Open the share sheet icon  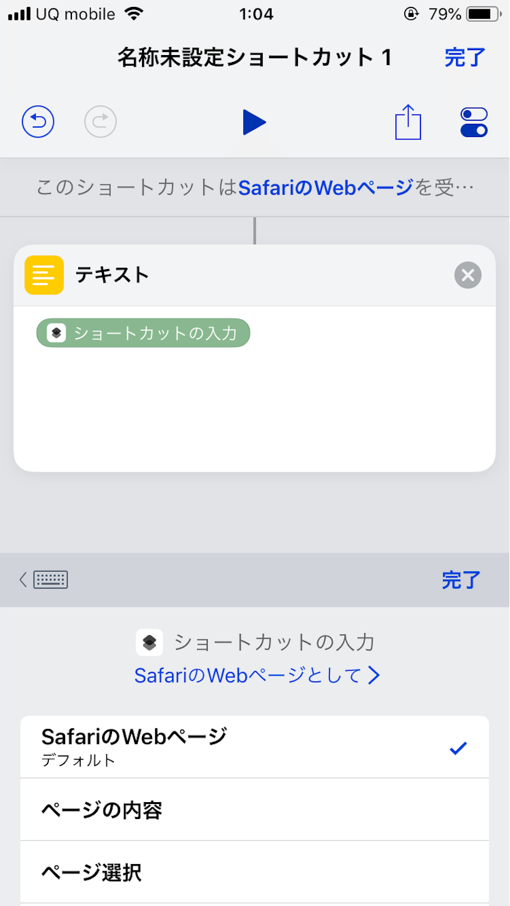pyautogui.click(x=408, y=121)
